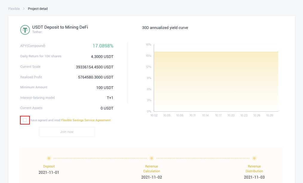Select the 2021-11-03 revenue distribution date
Viewport: 303px width, 183px height.
click(x=254, y=177)
